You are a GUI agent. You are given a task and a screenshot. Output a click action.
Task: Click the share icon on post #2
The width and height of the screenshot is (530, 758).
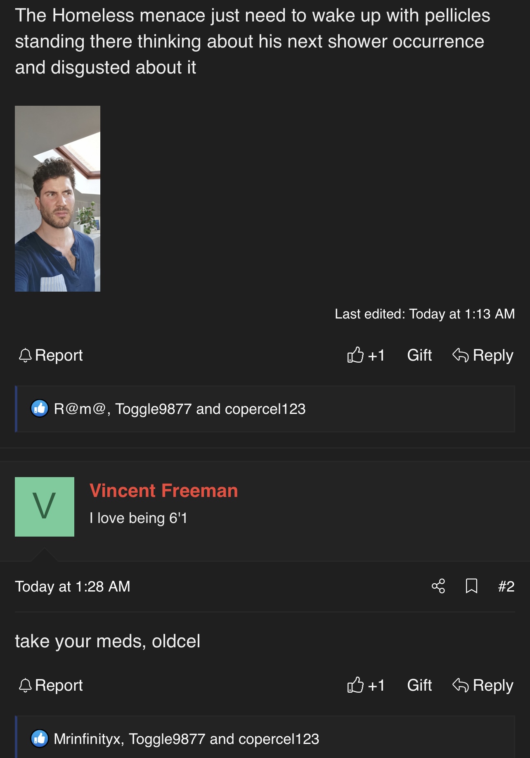point(438,586)
